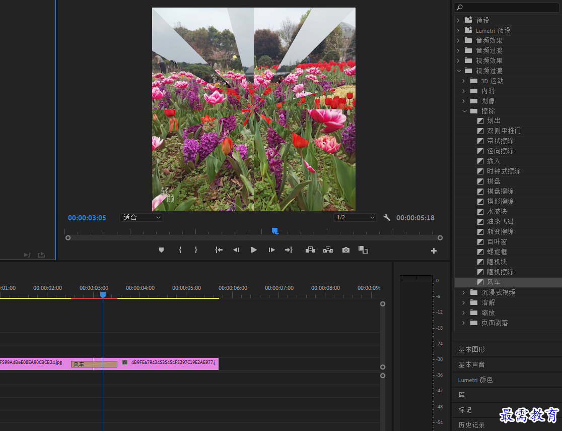Open the 适合 zoom level dropdown

pos(141,217)
